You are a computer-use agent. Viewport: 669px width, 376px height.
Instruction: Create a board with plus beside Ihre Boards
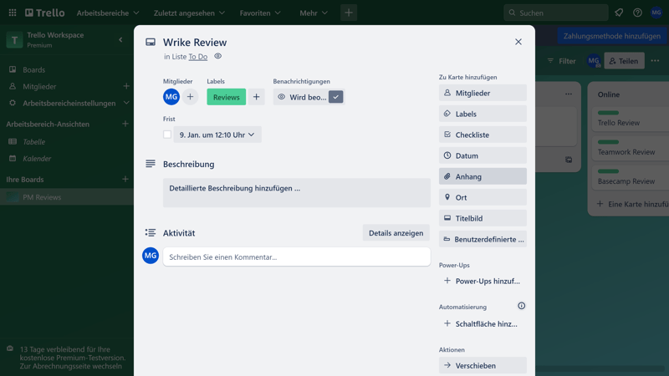pos(125,179)
